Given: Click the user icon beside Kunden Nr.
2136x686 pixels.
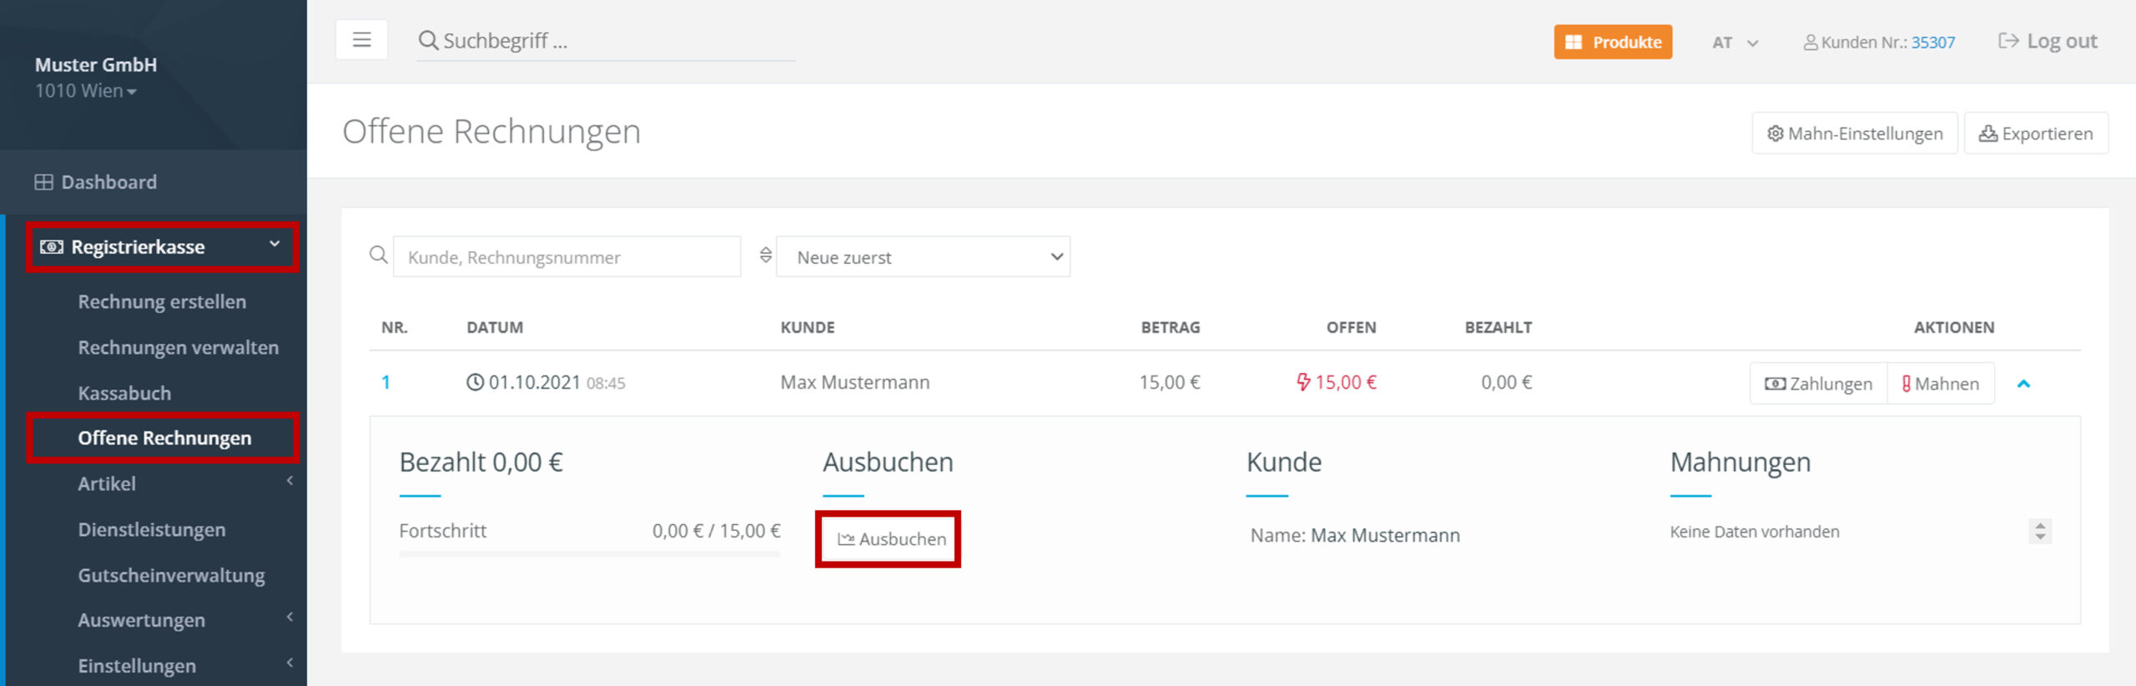Looking at the screenshot, I should tap(1810, 43).
